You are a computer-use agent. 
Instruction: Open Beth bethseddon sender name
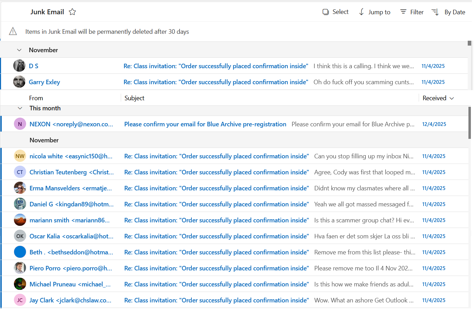(71, 252)
